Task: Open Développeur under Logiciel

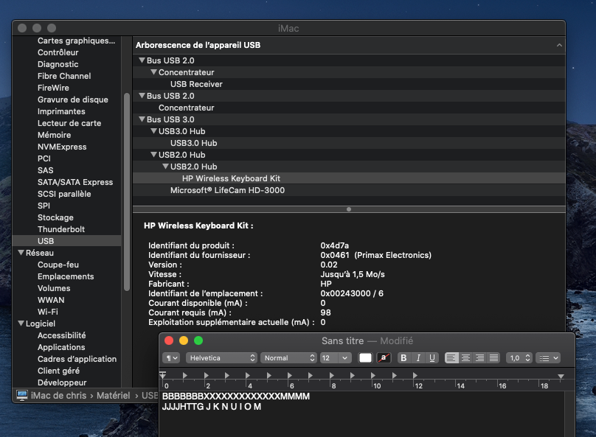Action: 62,382
